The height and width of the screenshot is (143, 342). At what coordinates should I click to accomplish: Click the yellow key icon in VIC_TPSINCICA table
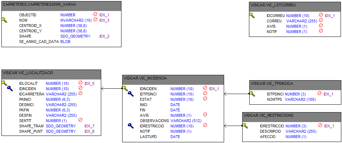[252, 94]
